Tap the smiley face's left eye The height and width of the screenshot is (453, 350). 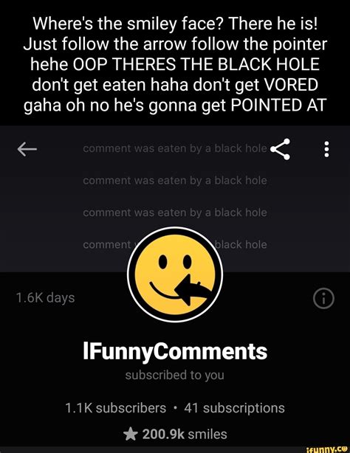[163, 262]
